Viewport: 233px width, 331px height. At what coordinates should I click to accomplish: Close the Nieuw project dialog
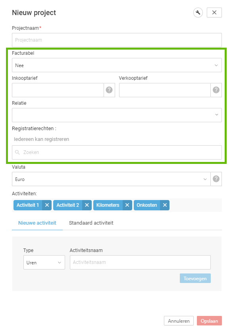coord(214,12)
